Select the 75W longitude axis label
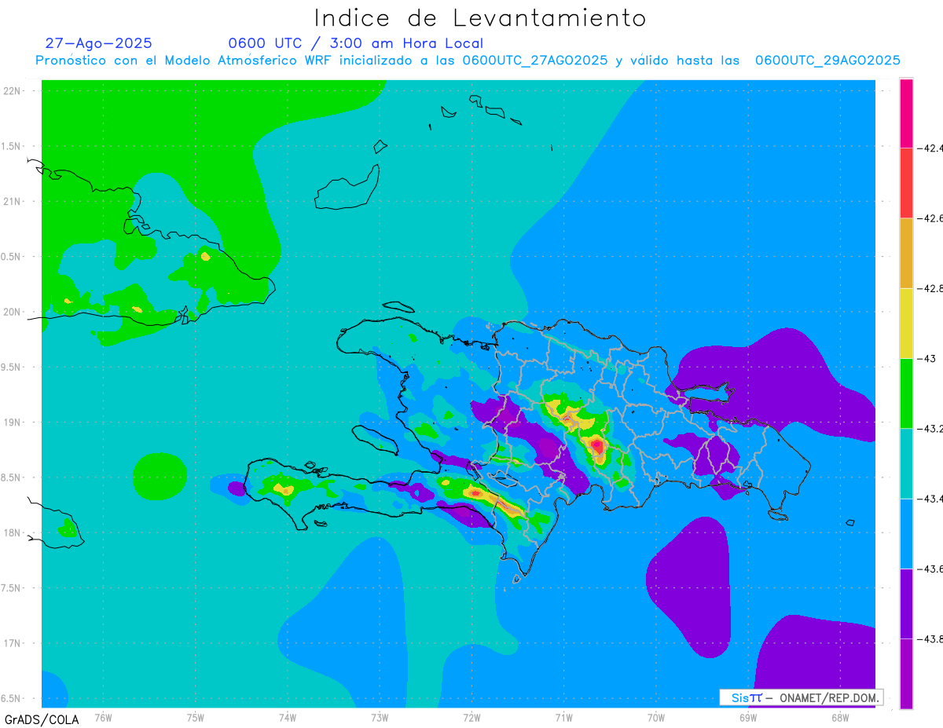 pyautogui.click(x=195, y=717)
